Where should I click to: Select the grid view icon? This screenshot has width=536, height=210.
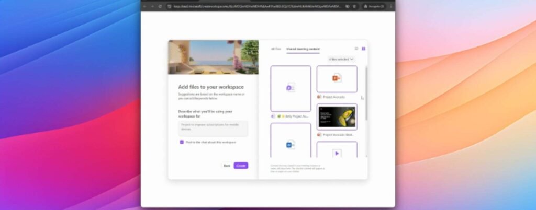[x=363, y=49]
